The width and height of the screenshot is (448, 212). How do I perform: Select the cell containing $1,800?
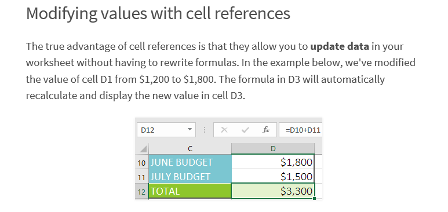pyautogui.click(x=273, y=162)
